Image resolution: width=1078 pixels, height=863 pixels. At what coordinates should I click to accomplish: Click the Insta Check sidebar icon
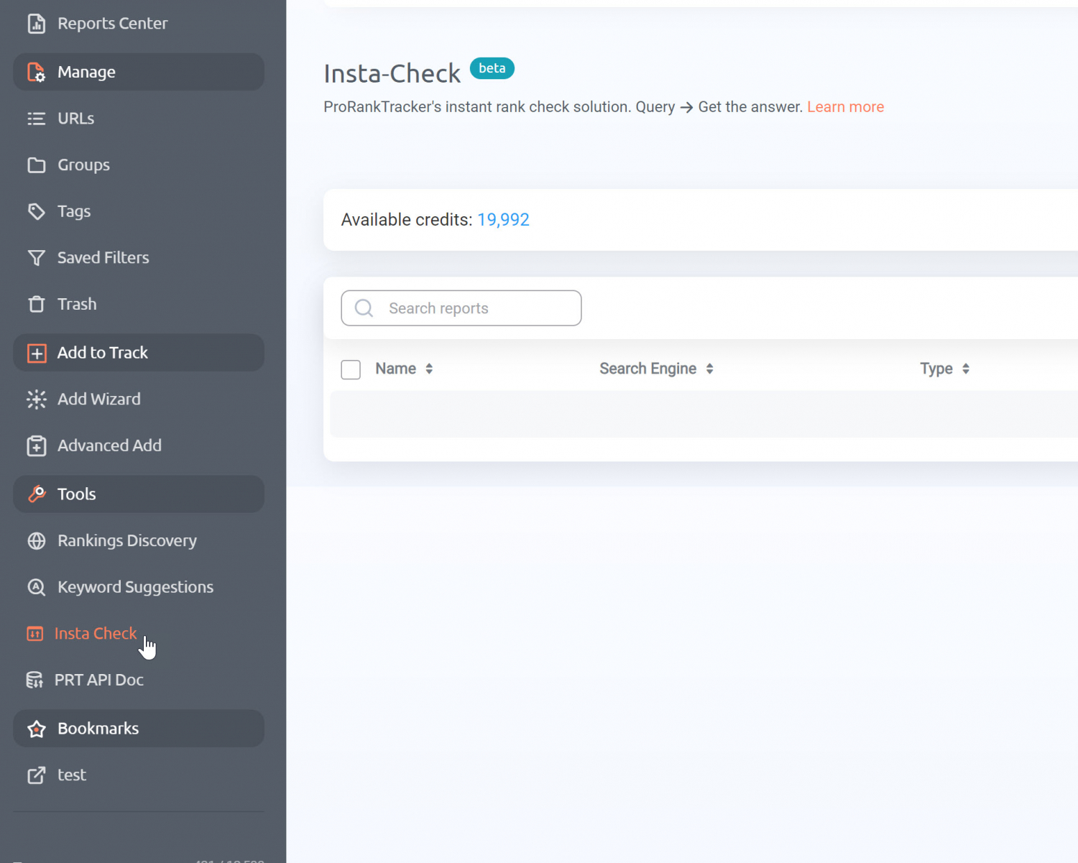[x=34, y=634]
